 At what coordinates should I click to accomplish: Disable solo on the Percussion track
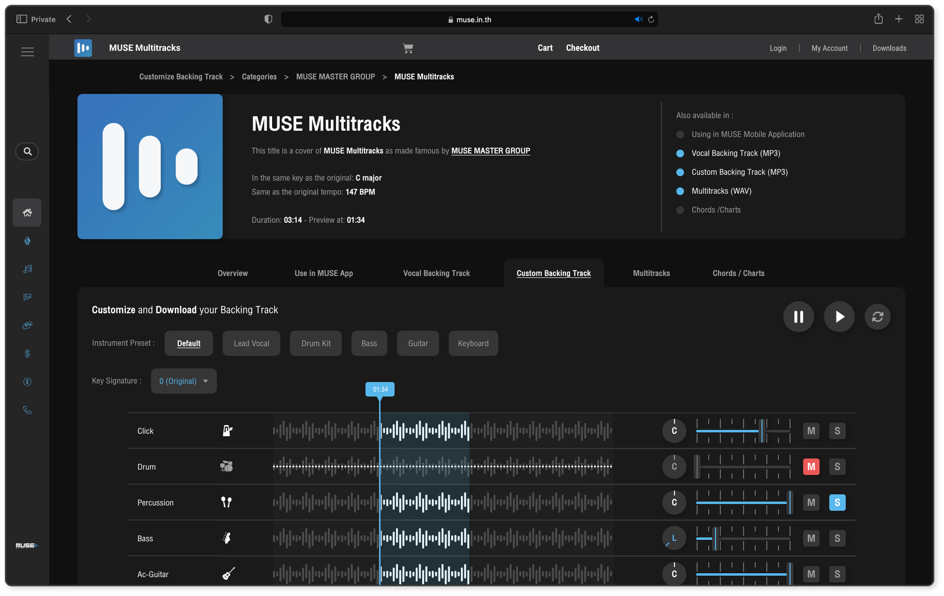(x=837, y=503)
